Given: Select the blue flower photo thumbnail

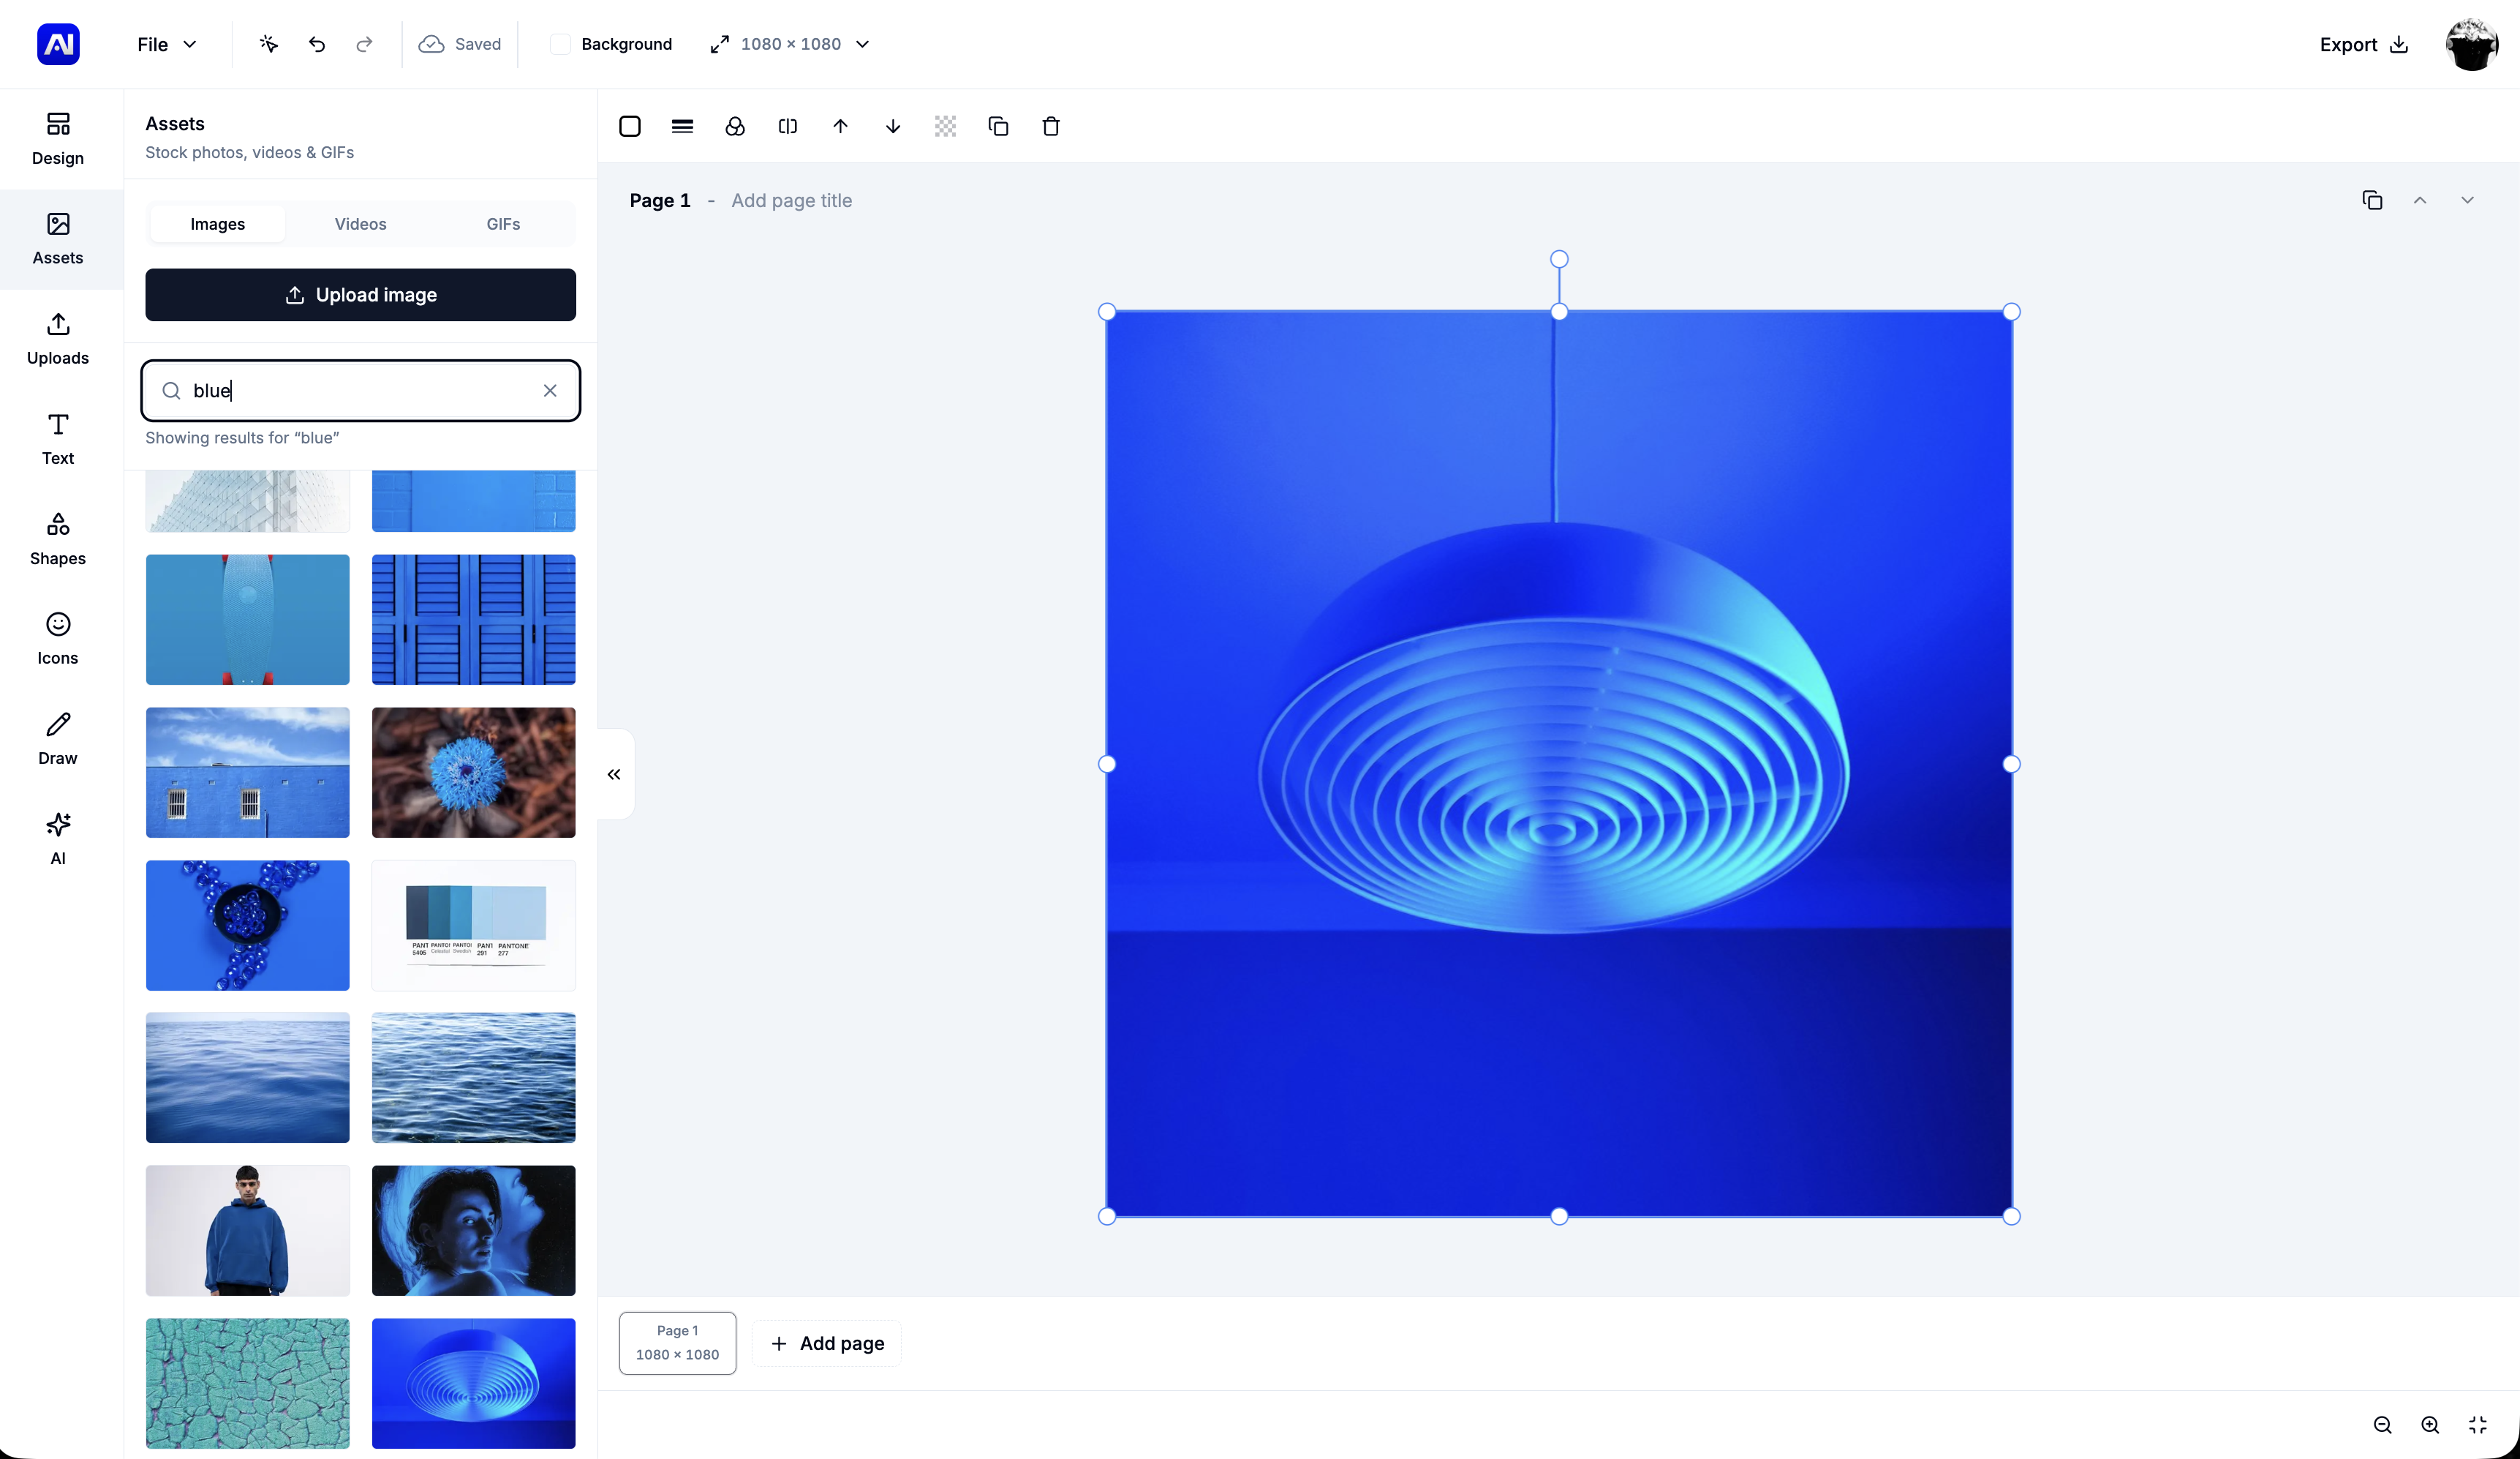Looking at the screenshot, I should tap(473, 773).
